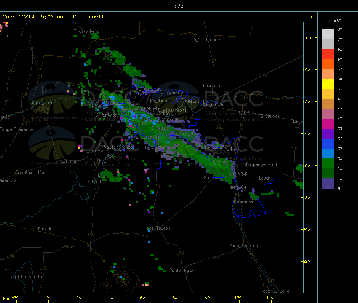Image resolution: width=358 pixels, height=303 pixels.
Task: Click the 100 km horizontal axis tick
Action: point(206,297)
